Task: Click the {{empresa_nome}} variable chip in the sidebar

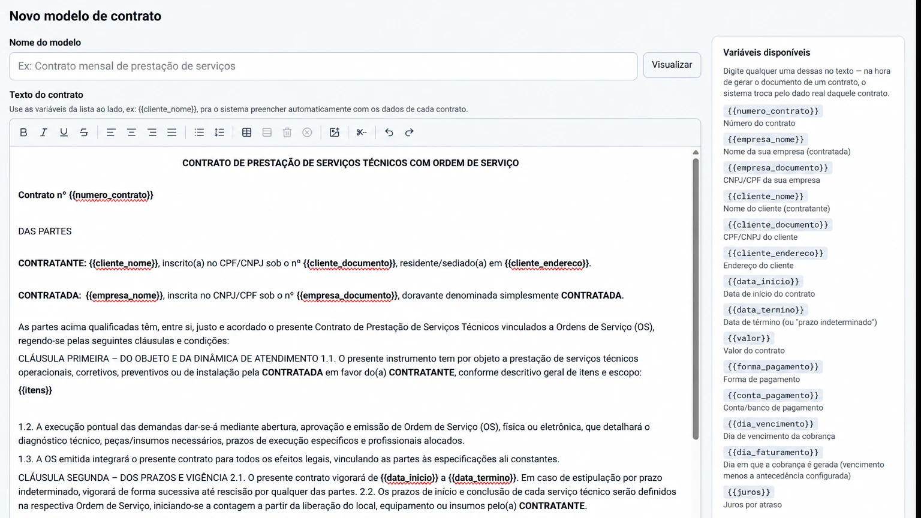Action: [766, 140]
